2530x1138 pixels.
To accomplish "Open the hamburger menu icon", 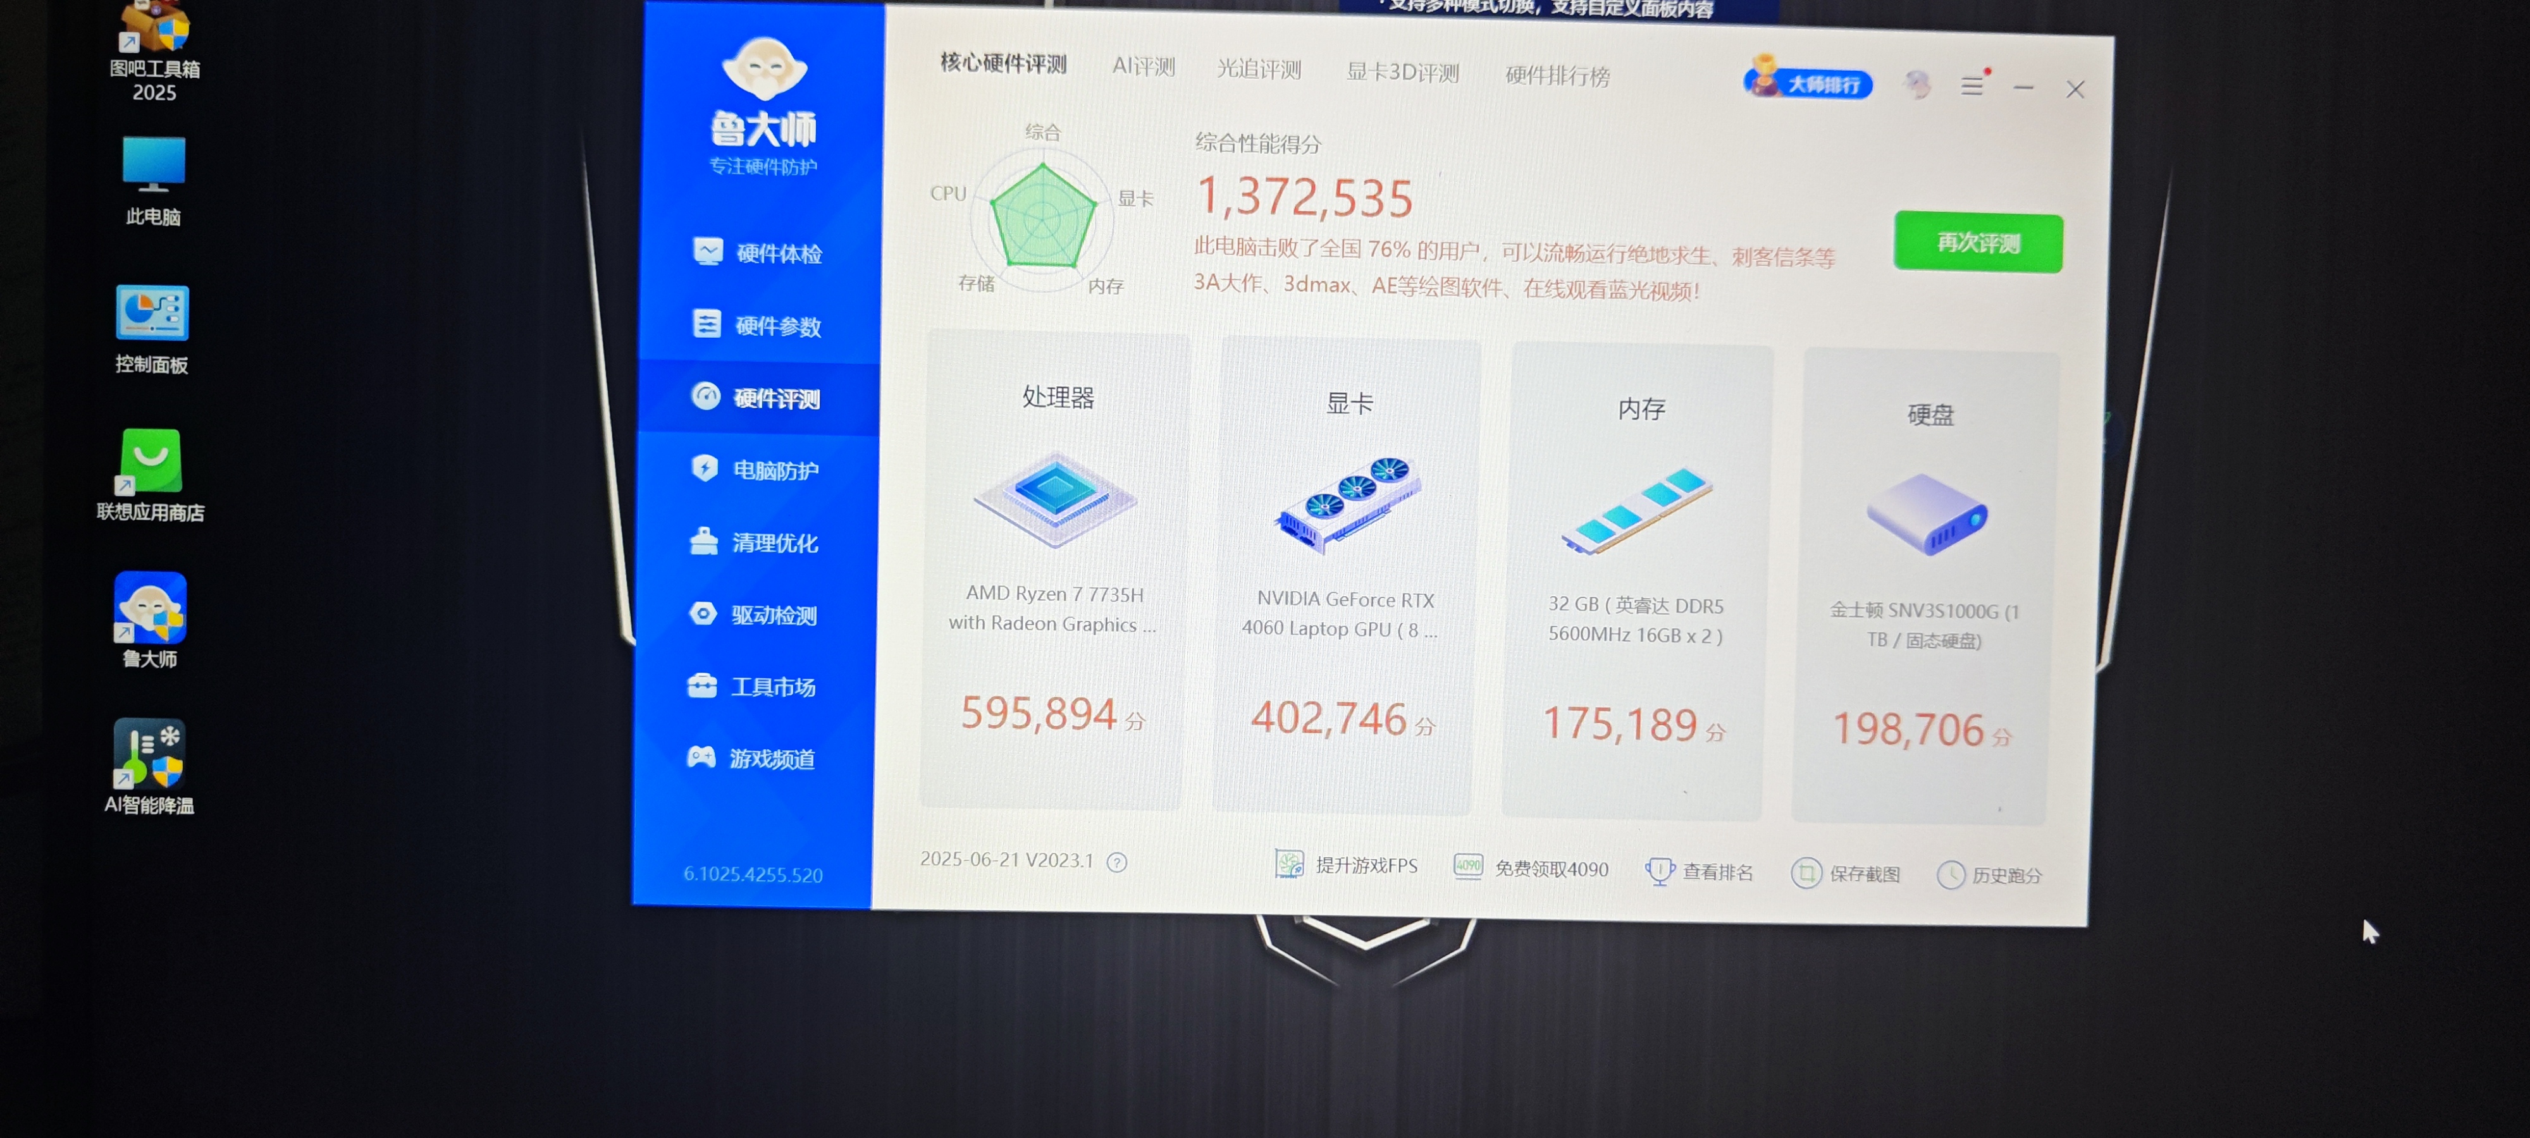I will tap(1972, 87).
